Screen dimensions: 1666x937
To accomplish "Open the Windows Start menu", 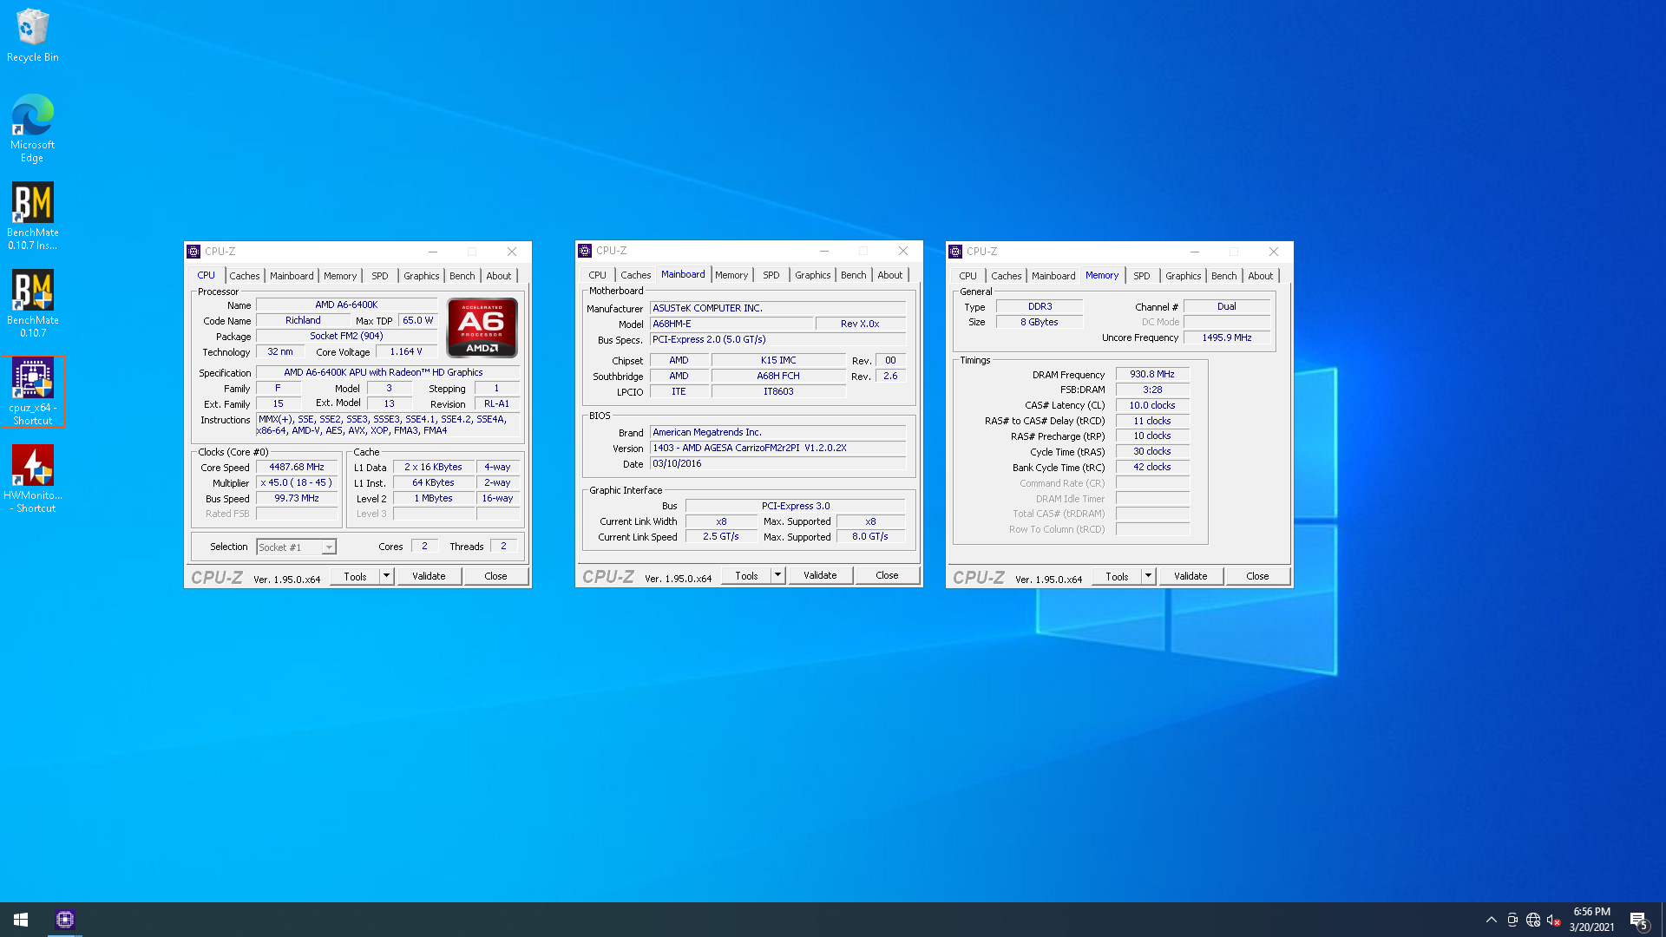I will (21, 920).
